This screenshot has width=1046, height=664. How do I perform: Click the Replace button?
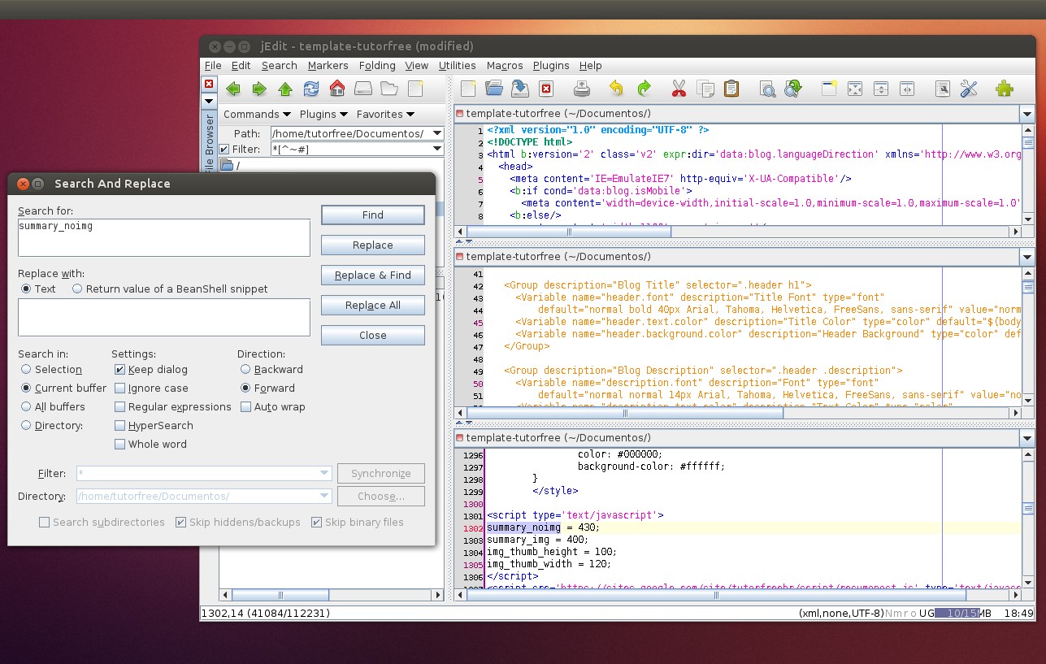373,245
